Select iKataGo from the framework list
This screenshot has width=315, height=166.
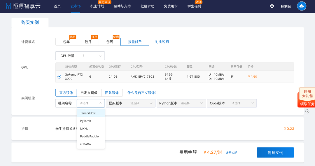pos(91,144)
